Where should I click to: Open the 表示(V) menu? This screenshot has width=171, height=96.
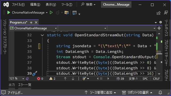[51, 5]
